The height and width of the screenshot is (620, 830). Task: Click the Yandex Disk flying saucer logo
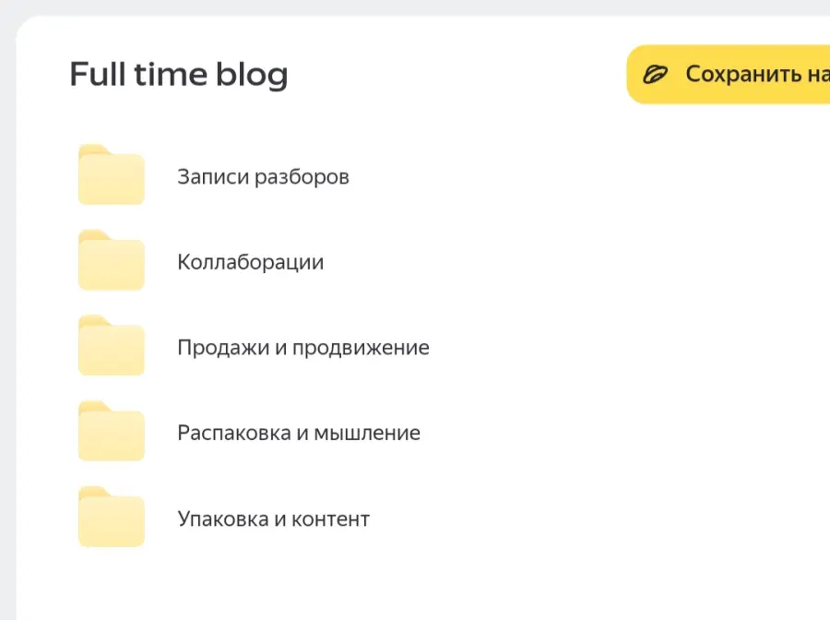pyautogui.click(x=656, y=74)
